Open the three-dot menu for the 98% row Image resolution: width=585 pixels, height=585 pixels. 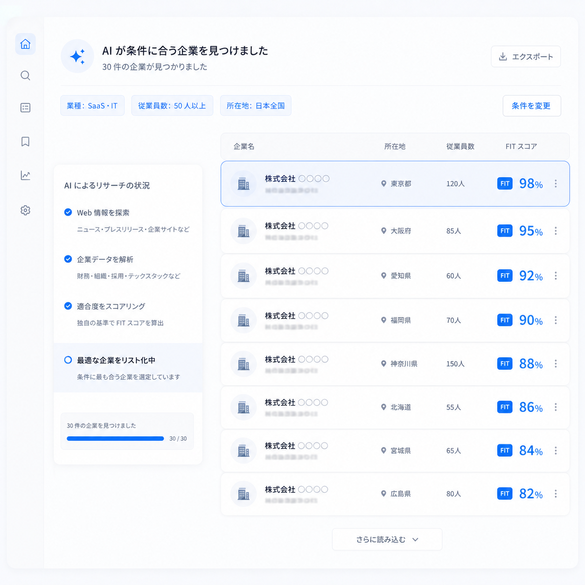556,184
